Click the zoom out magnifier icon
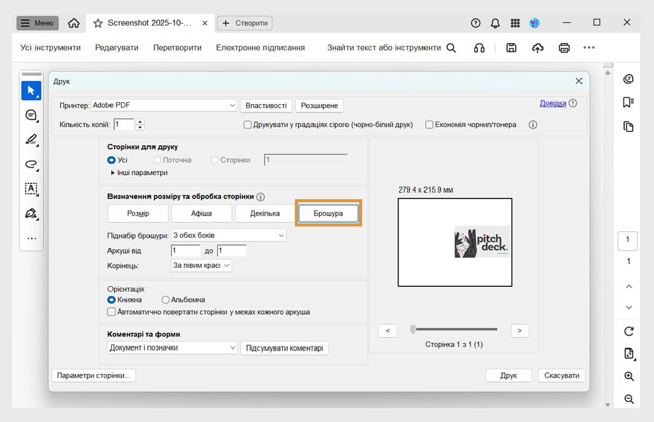The image size is (654, 422). [629, 399]
